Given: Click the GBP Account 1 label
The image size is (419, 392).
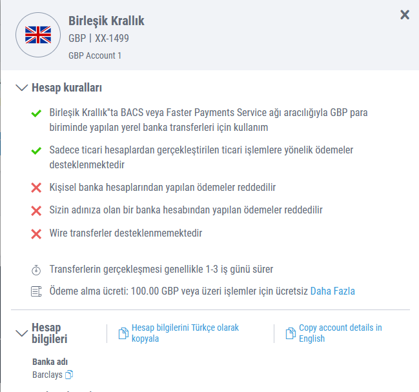Looking at the screenshot, I should (95, 55).
